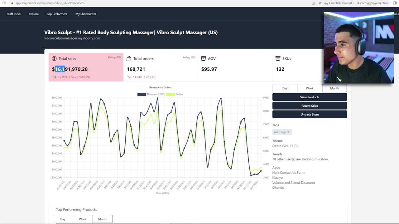Click the webcam video overlay
Image resolution: width=399 pixels, height=224 pixels.
coord(359,48)
